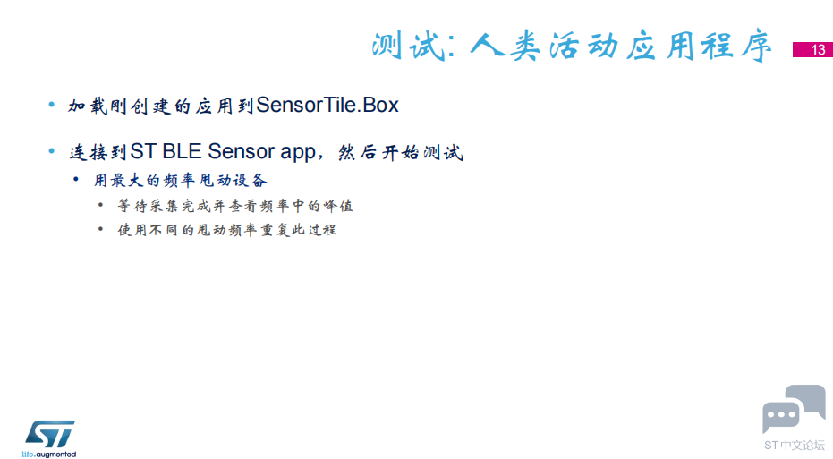Click the ST中文论坛 watermark label
Screen dimensions: 833x459
coord(795,446)
